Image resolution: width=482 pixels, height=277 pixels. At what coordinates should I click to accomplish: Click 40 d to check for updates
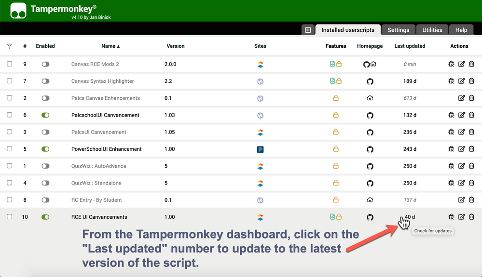[409, 217]
